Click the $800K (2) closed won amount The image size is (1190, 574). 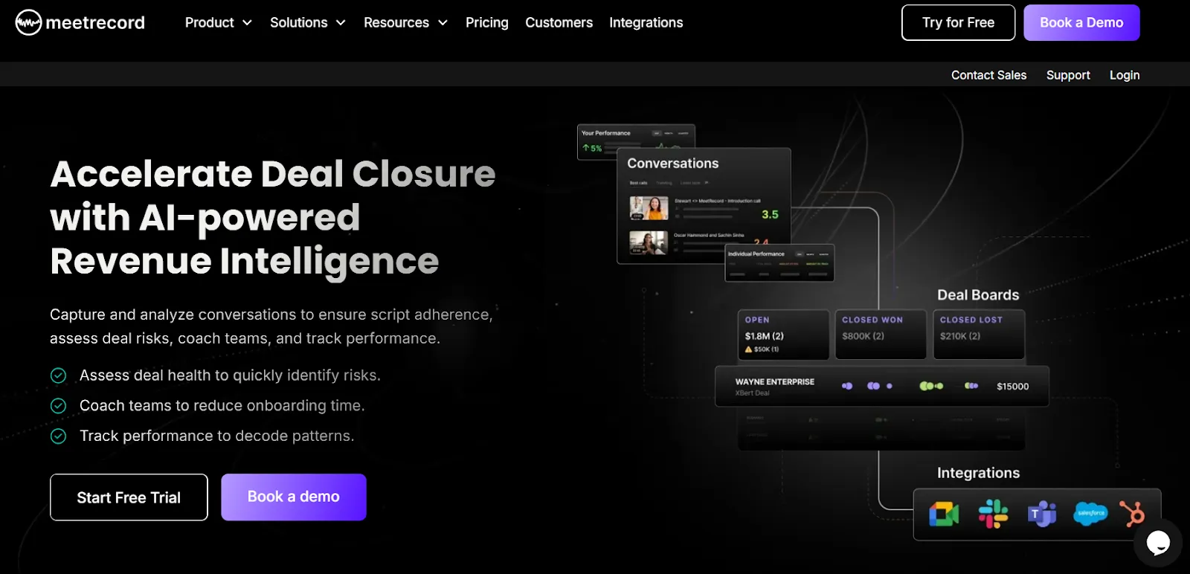pyautogui.click(x=863, y=336)
